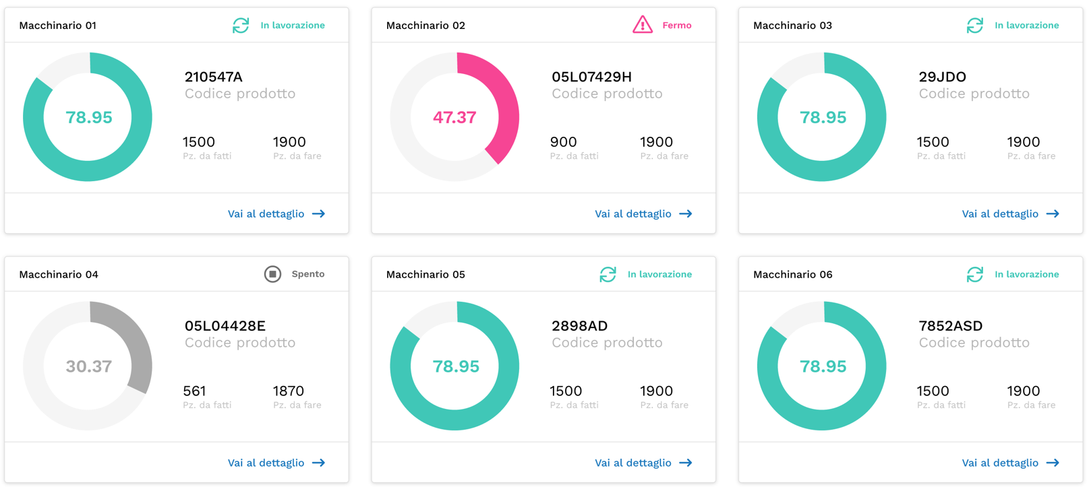This screenshot has height=487, width=1089.
Task: Select the 'Macchinario 03' card title
Action: [x=792, y=26]
